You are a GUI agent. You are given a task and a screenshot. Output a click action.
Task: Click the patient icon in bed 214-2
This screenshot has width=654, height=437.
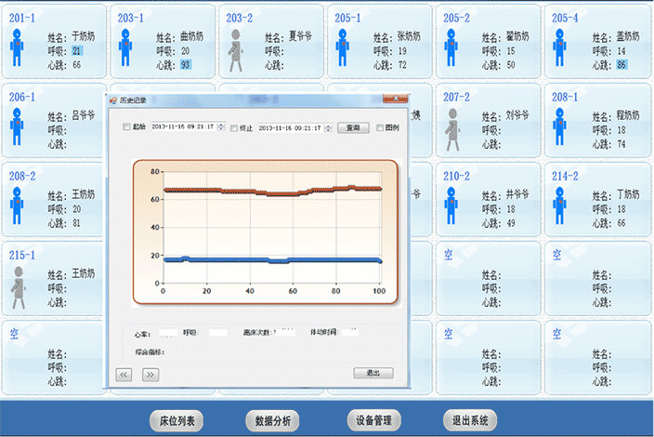click(x=561, y=206)
